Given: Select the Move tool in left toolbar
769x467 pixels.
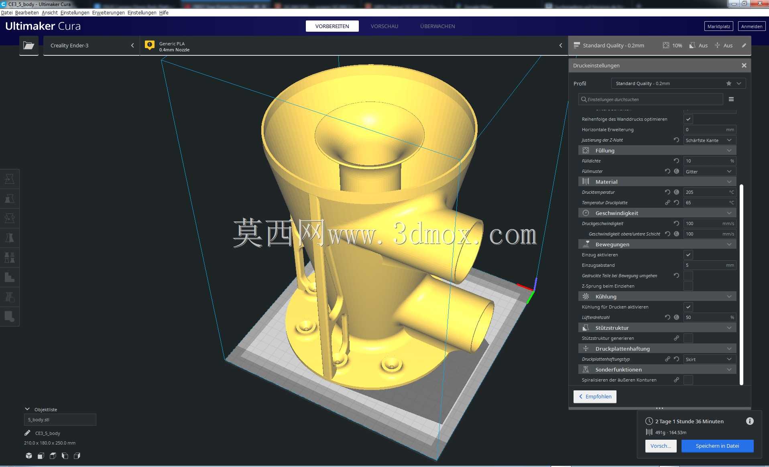Looking at the screenshot, I should coord(10,179).
